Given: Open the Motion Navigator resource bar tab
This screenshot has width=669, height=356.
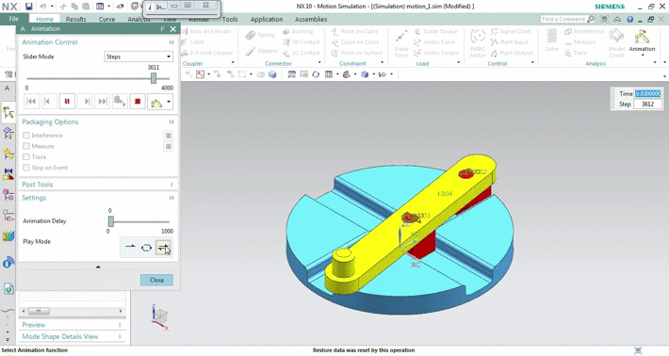Looking at the screenshot, I should (x=8, y=113).
